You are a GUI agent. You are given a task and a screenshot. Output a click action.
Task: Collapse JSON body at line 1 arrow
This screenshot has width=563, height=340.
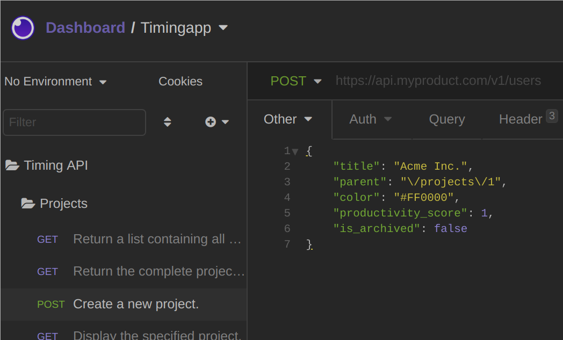pos(295,152)
